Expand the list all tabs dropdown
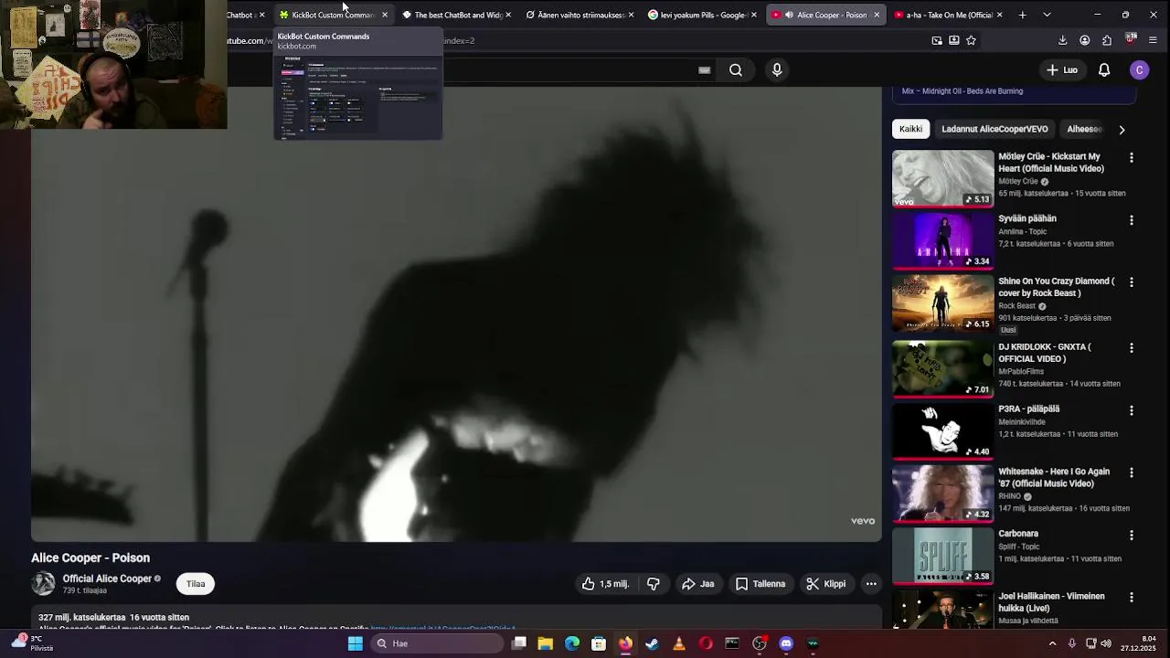 coord(1047,15)
